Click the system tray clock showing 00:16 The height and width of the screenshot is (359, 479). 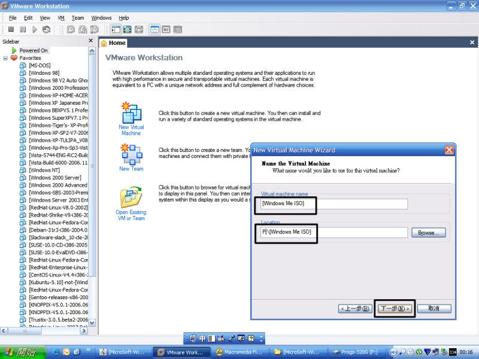466,352
